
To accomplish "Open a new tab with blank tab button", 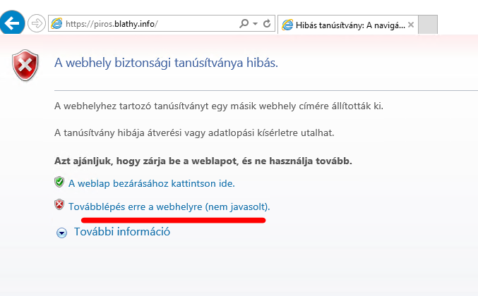I will 428,25.
